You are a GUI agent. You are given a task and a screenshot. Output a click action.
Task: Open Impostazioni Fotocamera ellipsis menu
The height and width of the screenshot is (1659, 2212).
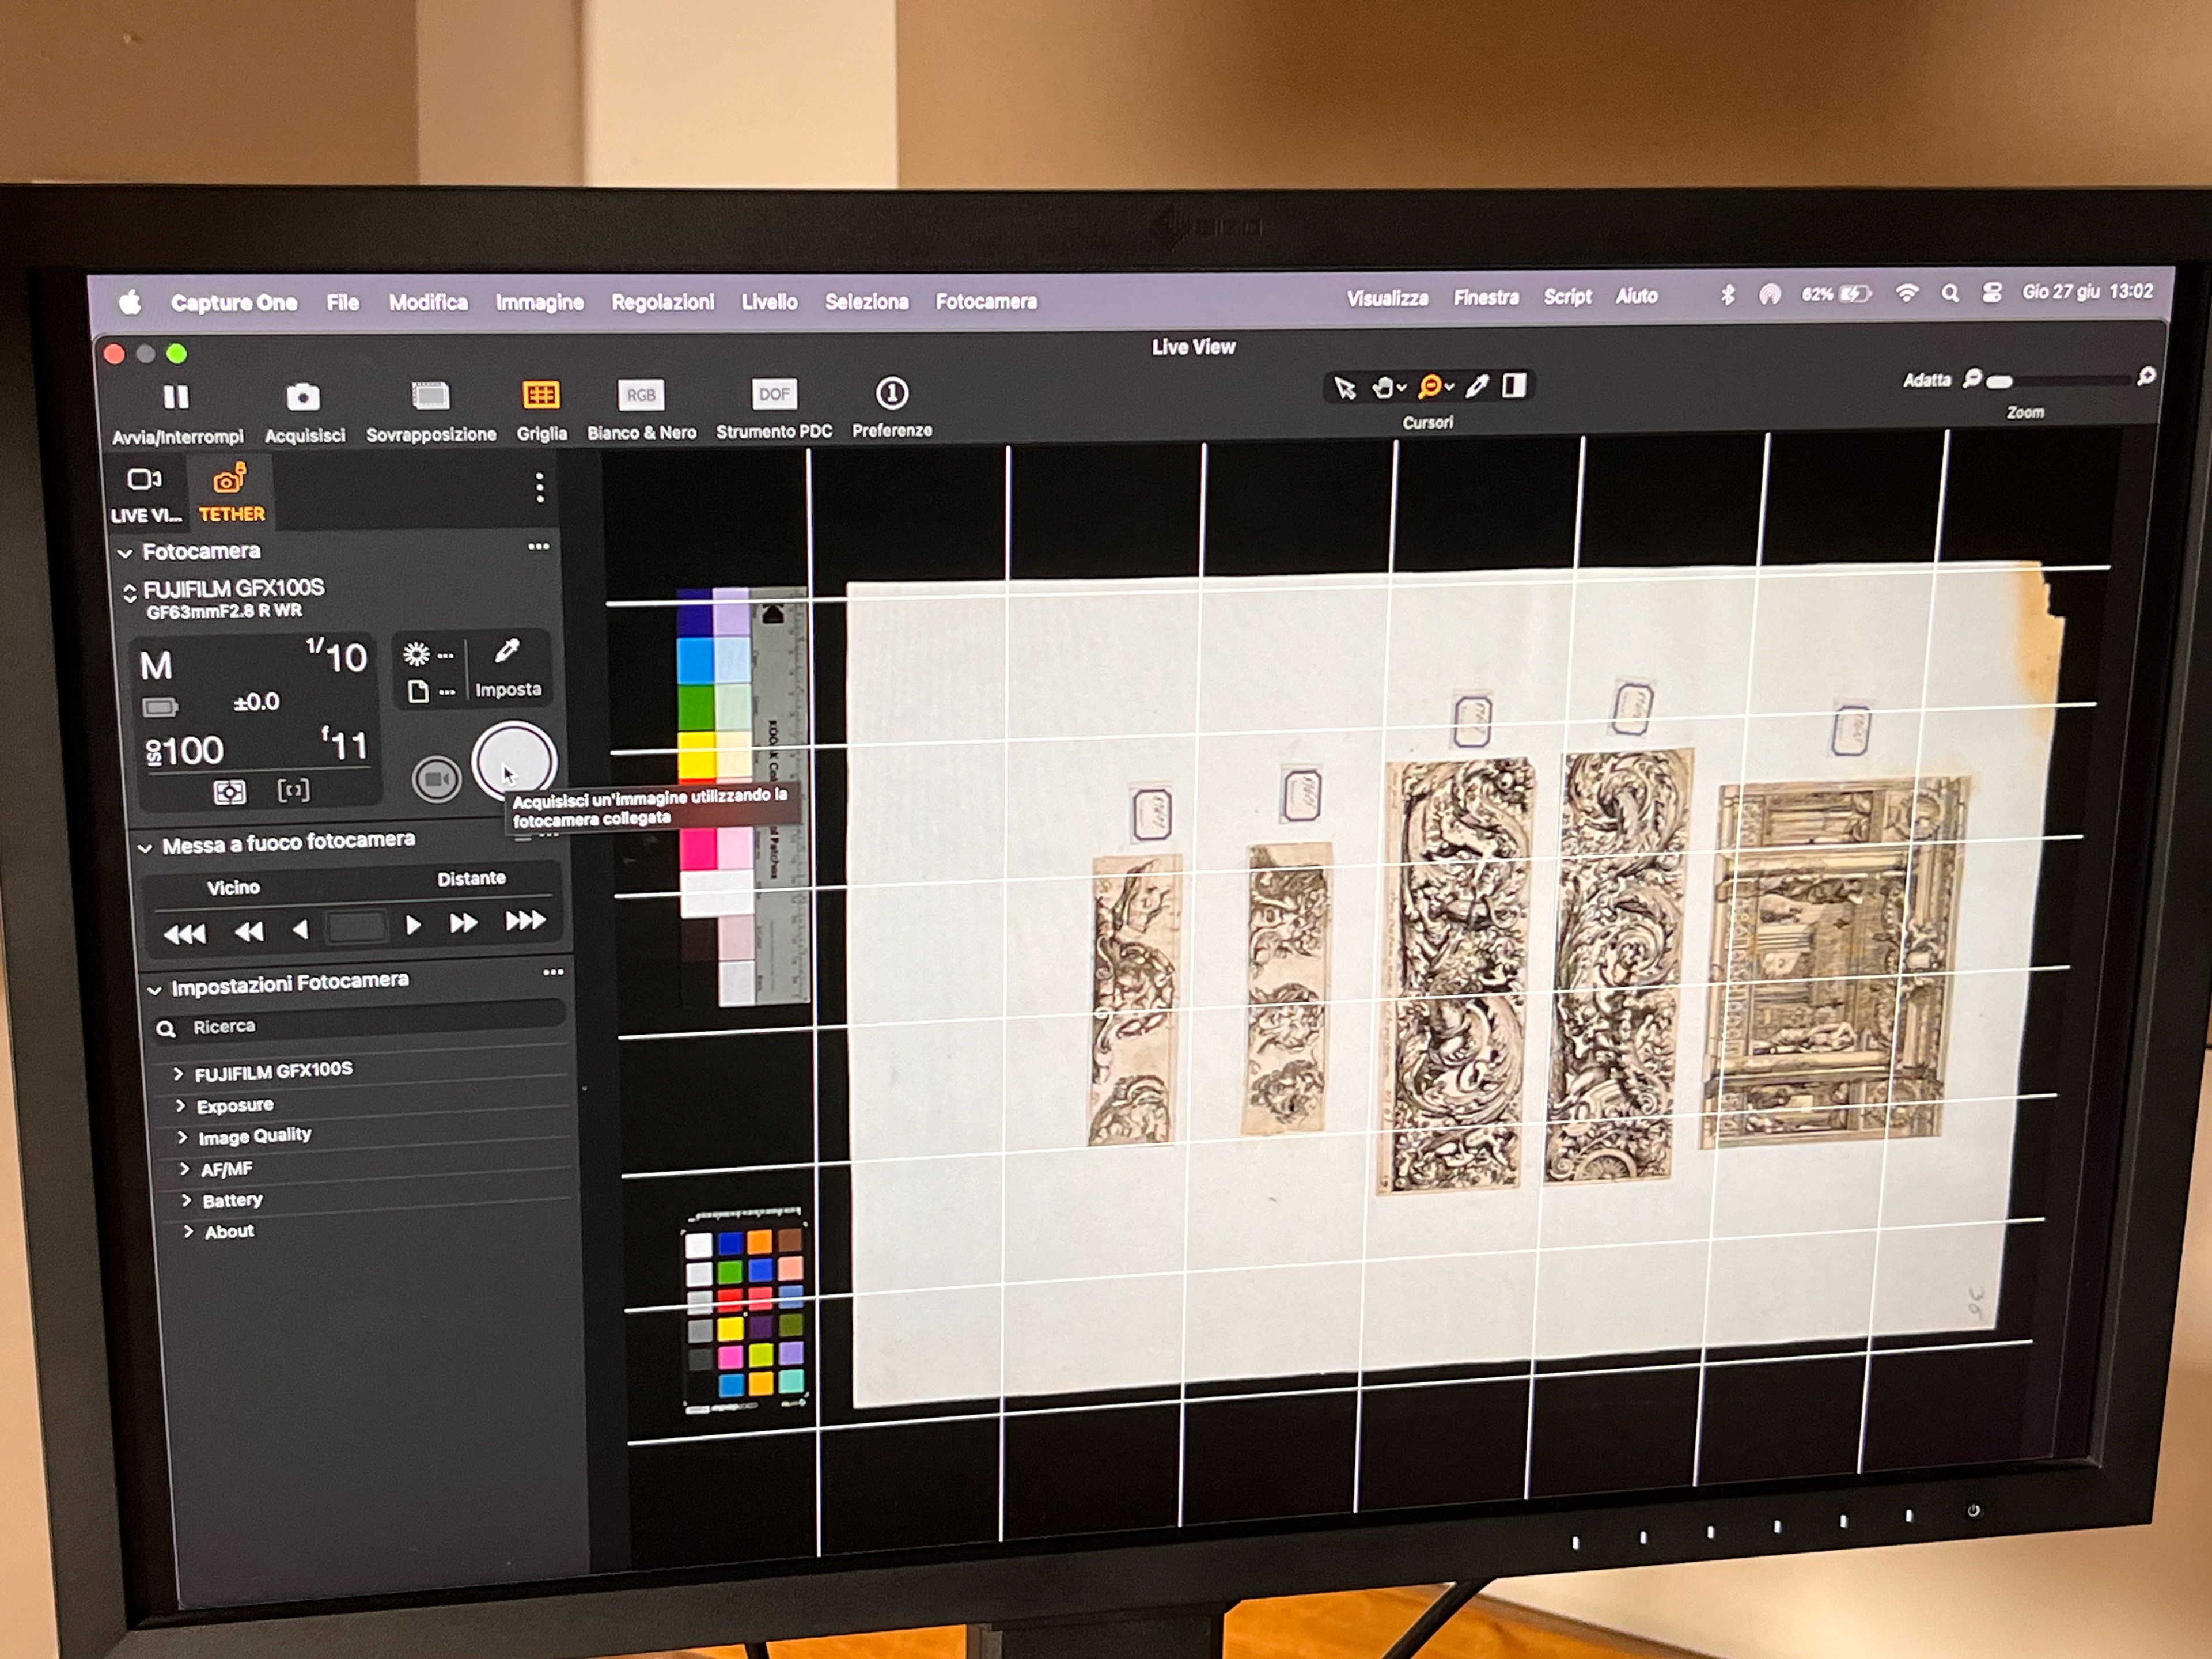(x=553, y=972)
